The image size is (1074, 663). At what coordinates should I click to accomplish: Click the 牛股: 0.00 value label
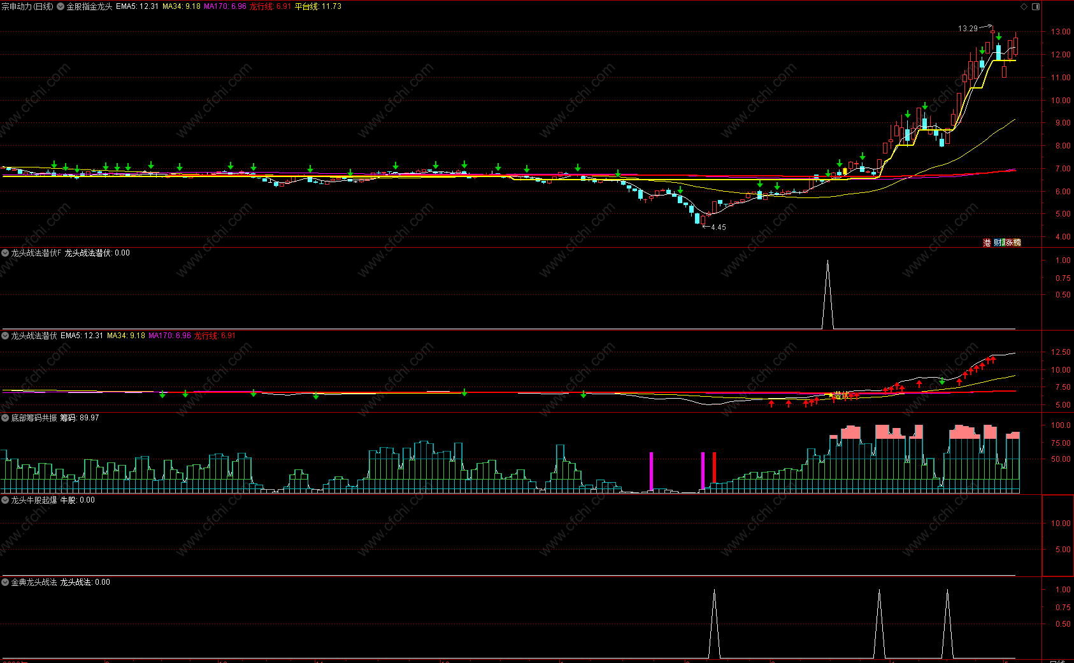pos(78,500)
